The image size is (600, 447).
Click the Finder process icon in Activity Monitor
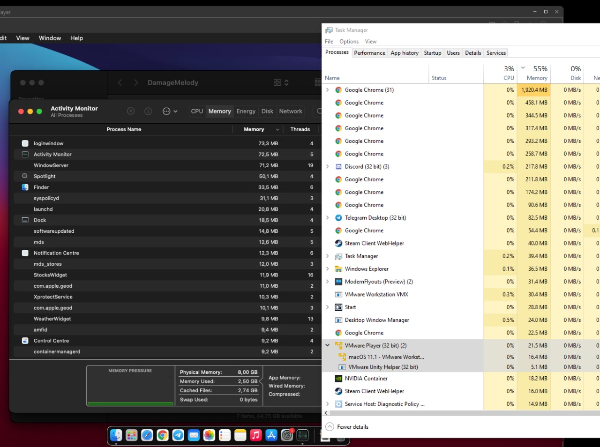point(25,187)
